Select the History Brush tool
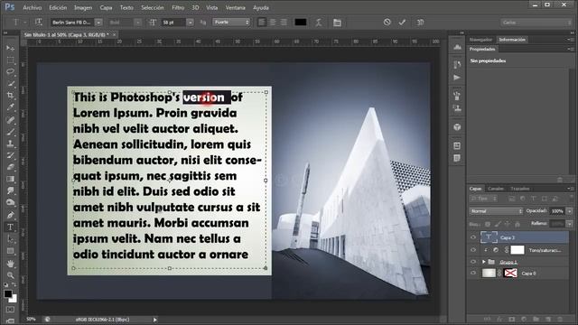 (10, 155)
